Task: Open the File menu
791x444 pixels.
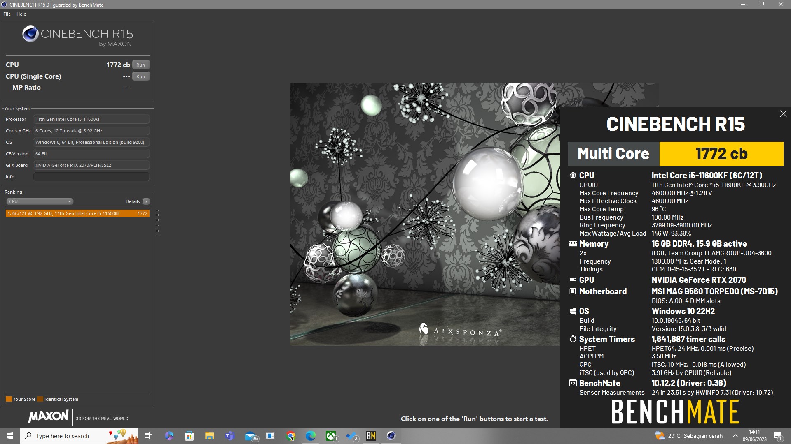Action: (7, 14)
